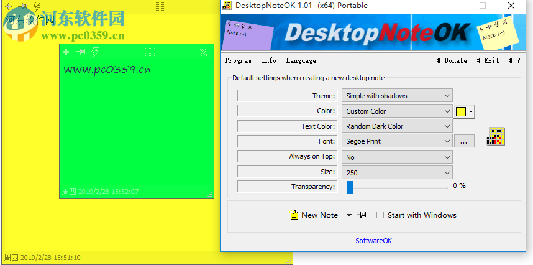
Task: Click the lightning icon on green note
Action: 95,52
